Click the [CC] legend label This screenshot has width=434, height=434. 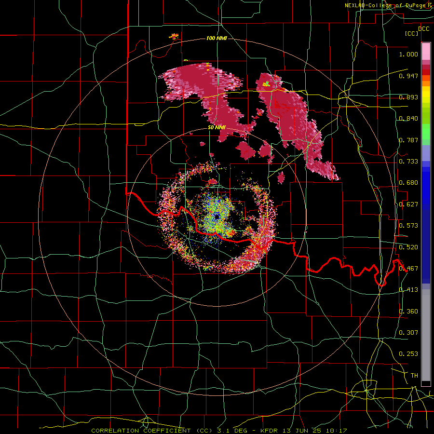click(x=412, y=33)
